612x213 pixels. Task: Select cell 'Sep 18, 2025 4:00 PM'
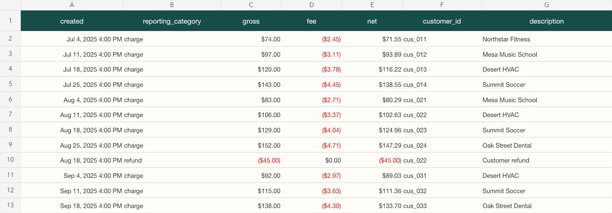click(72, 206)
